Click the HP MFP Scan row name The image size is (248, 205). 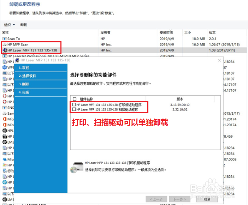point(18,44)
